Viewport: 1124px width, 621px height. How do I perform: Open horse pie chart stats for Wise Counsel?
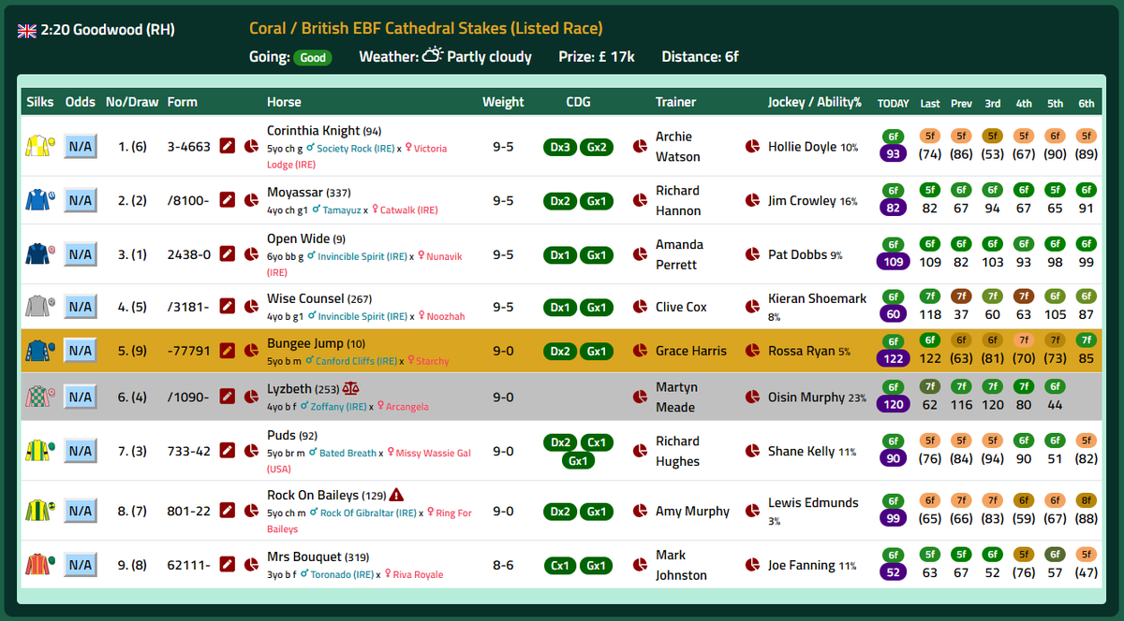click(251, 307)
